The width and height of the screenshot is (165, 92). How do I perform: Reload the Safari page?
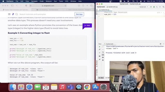65,6
